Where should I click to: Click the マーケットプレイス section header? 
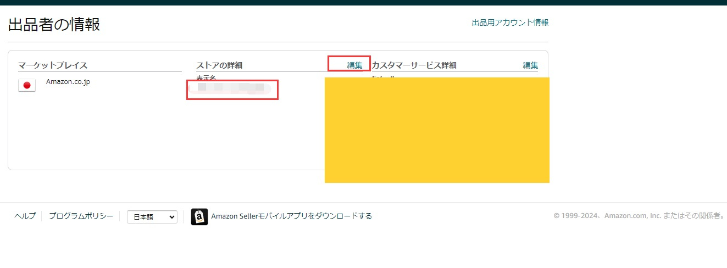tap(53, 65)
